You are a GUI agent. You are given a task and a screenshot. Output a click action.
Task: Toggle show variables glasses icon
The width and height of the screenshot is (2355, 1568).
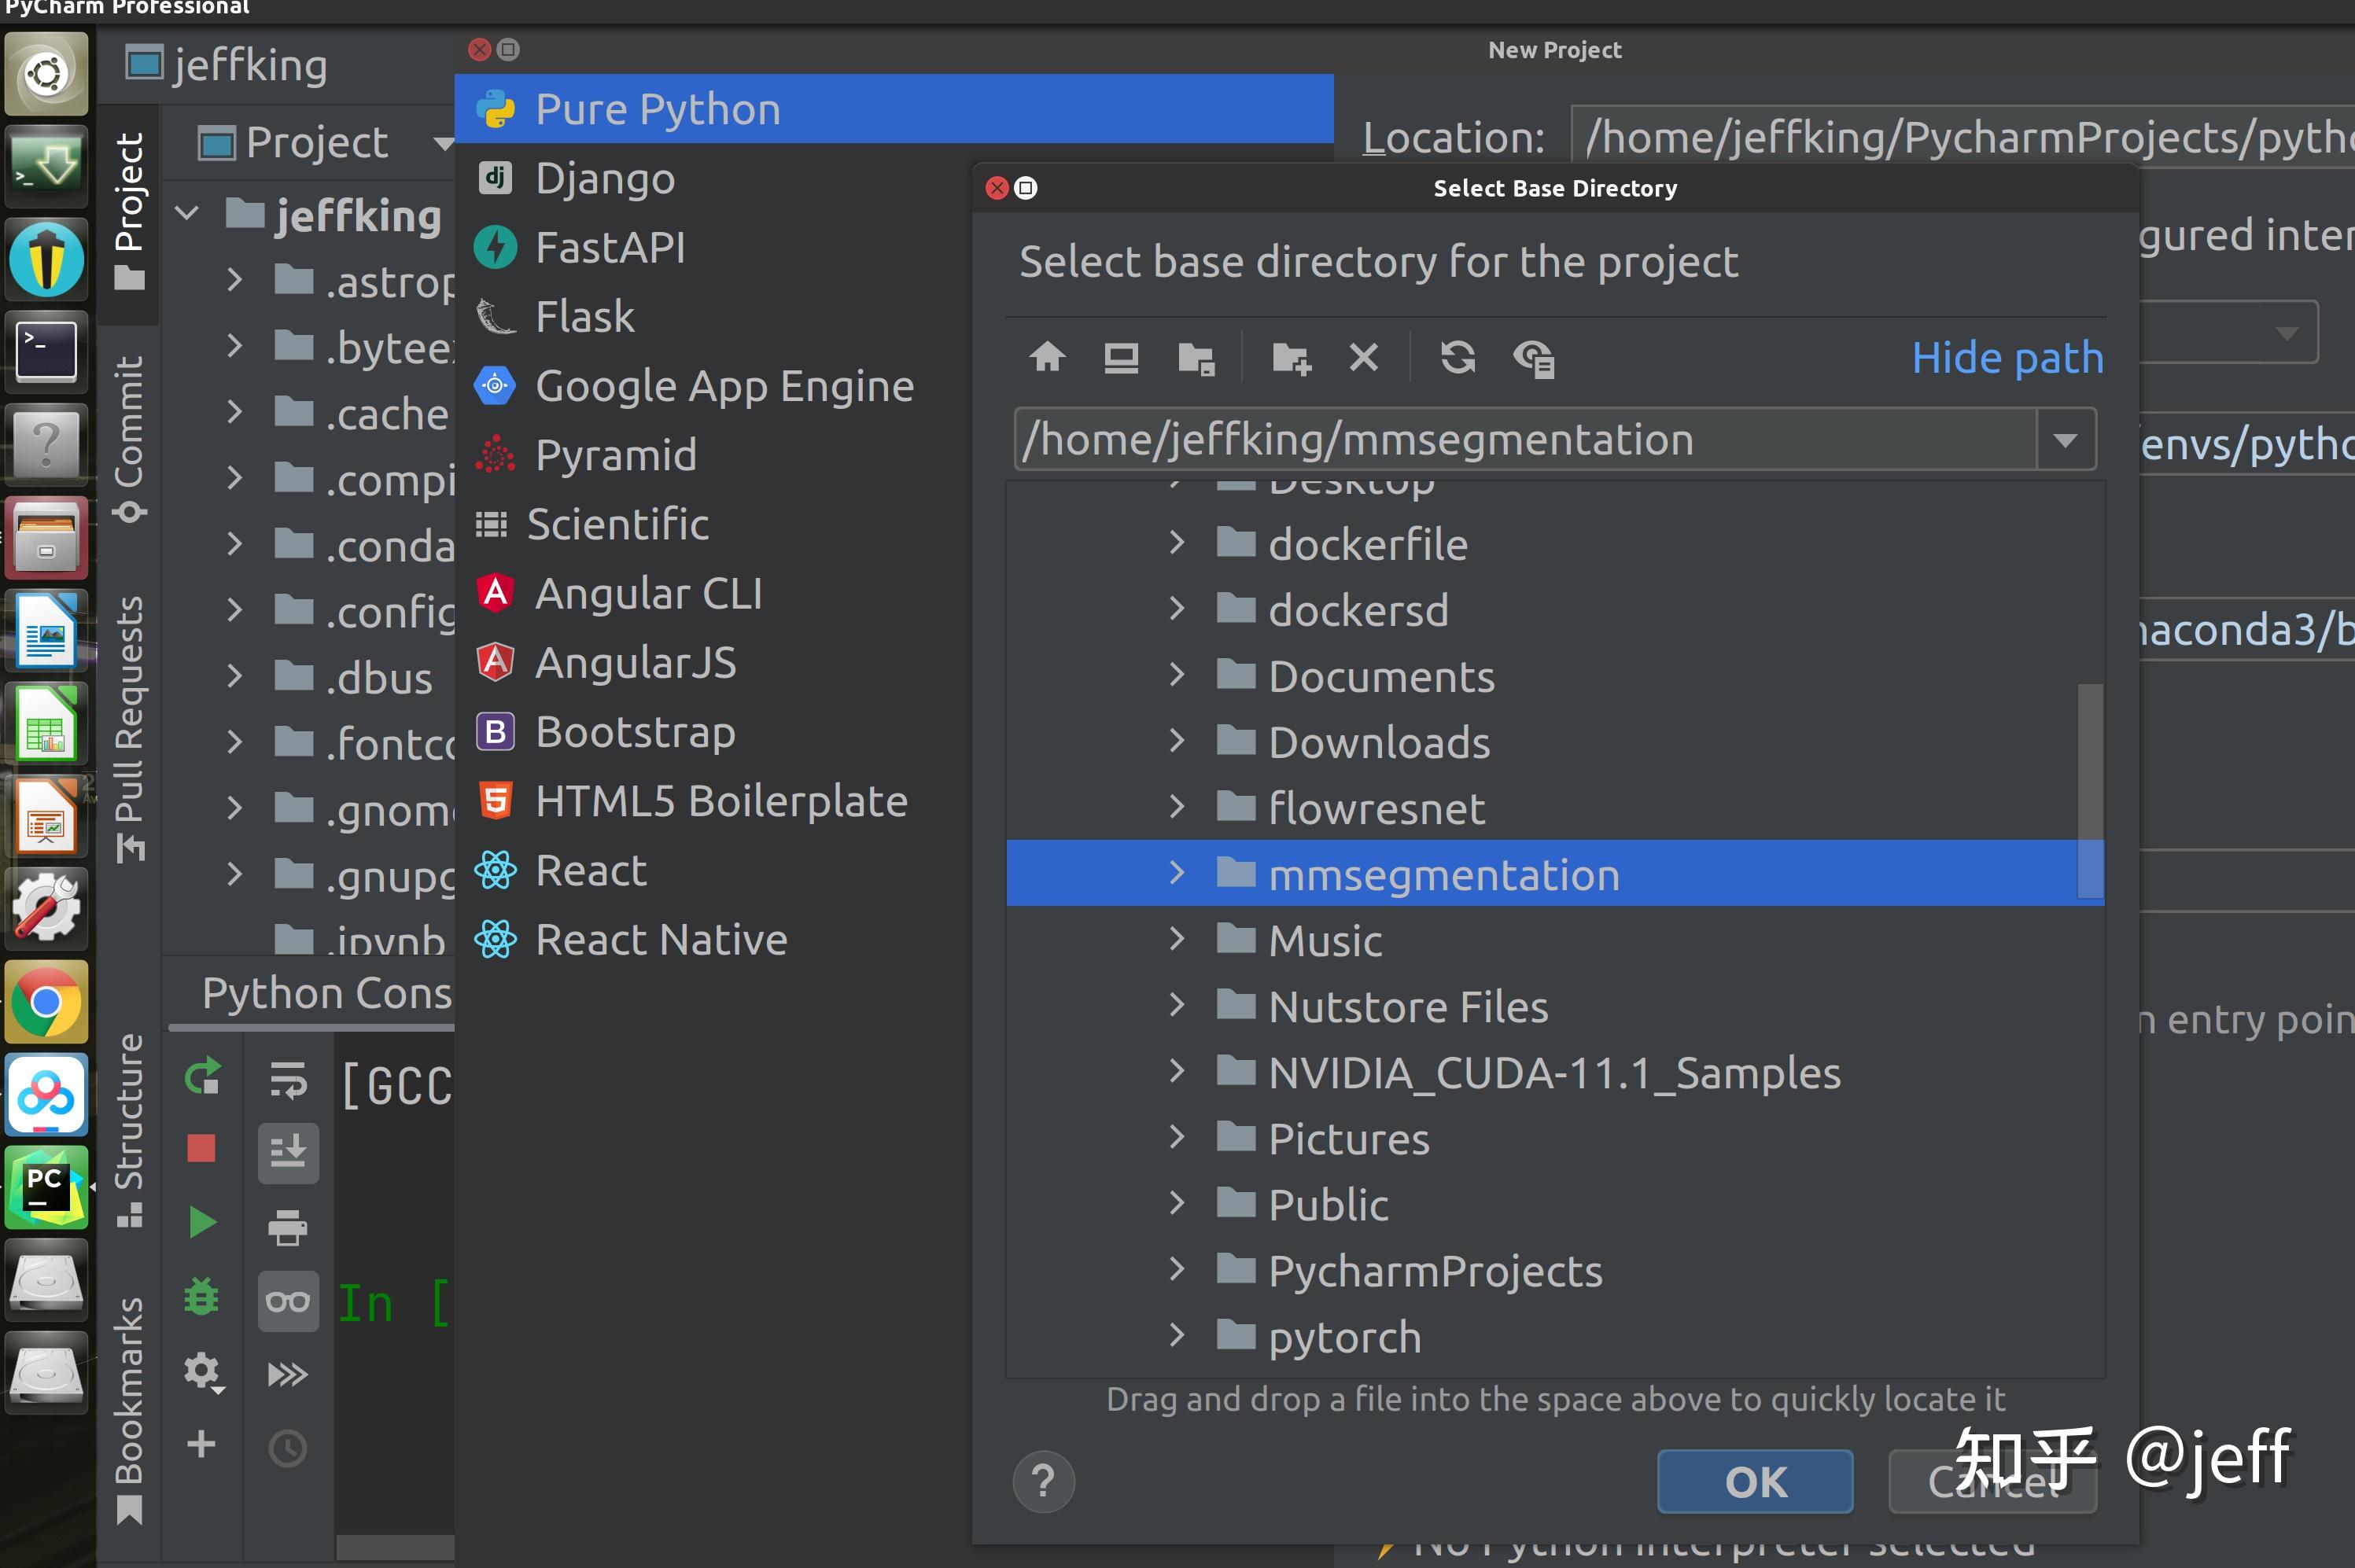click(288, 1301)
